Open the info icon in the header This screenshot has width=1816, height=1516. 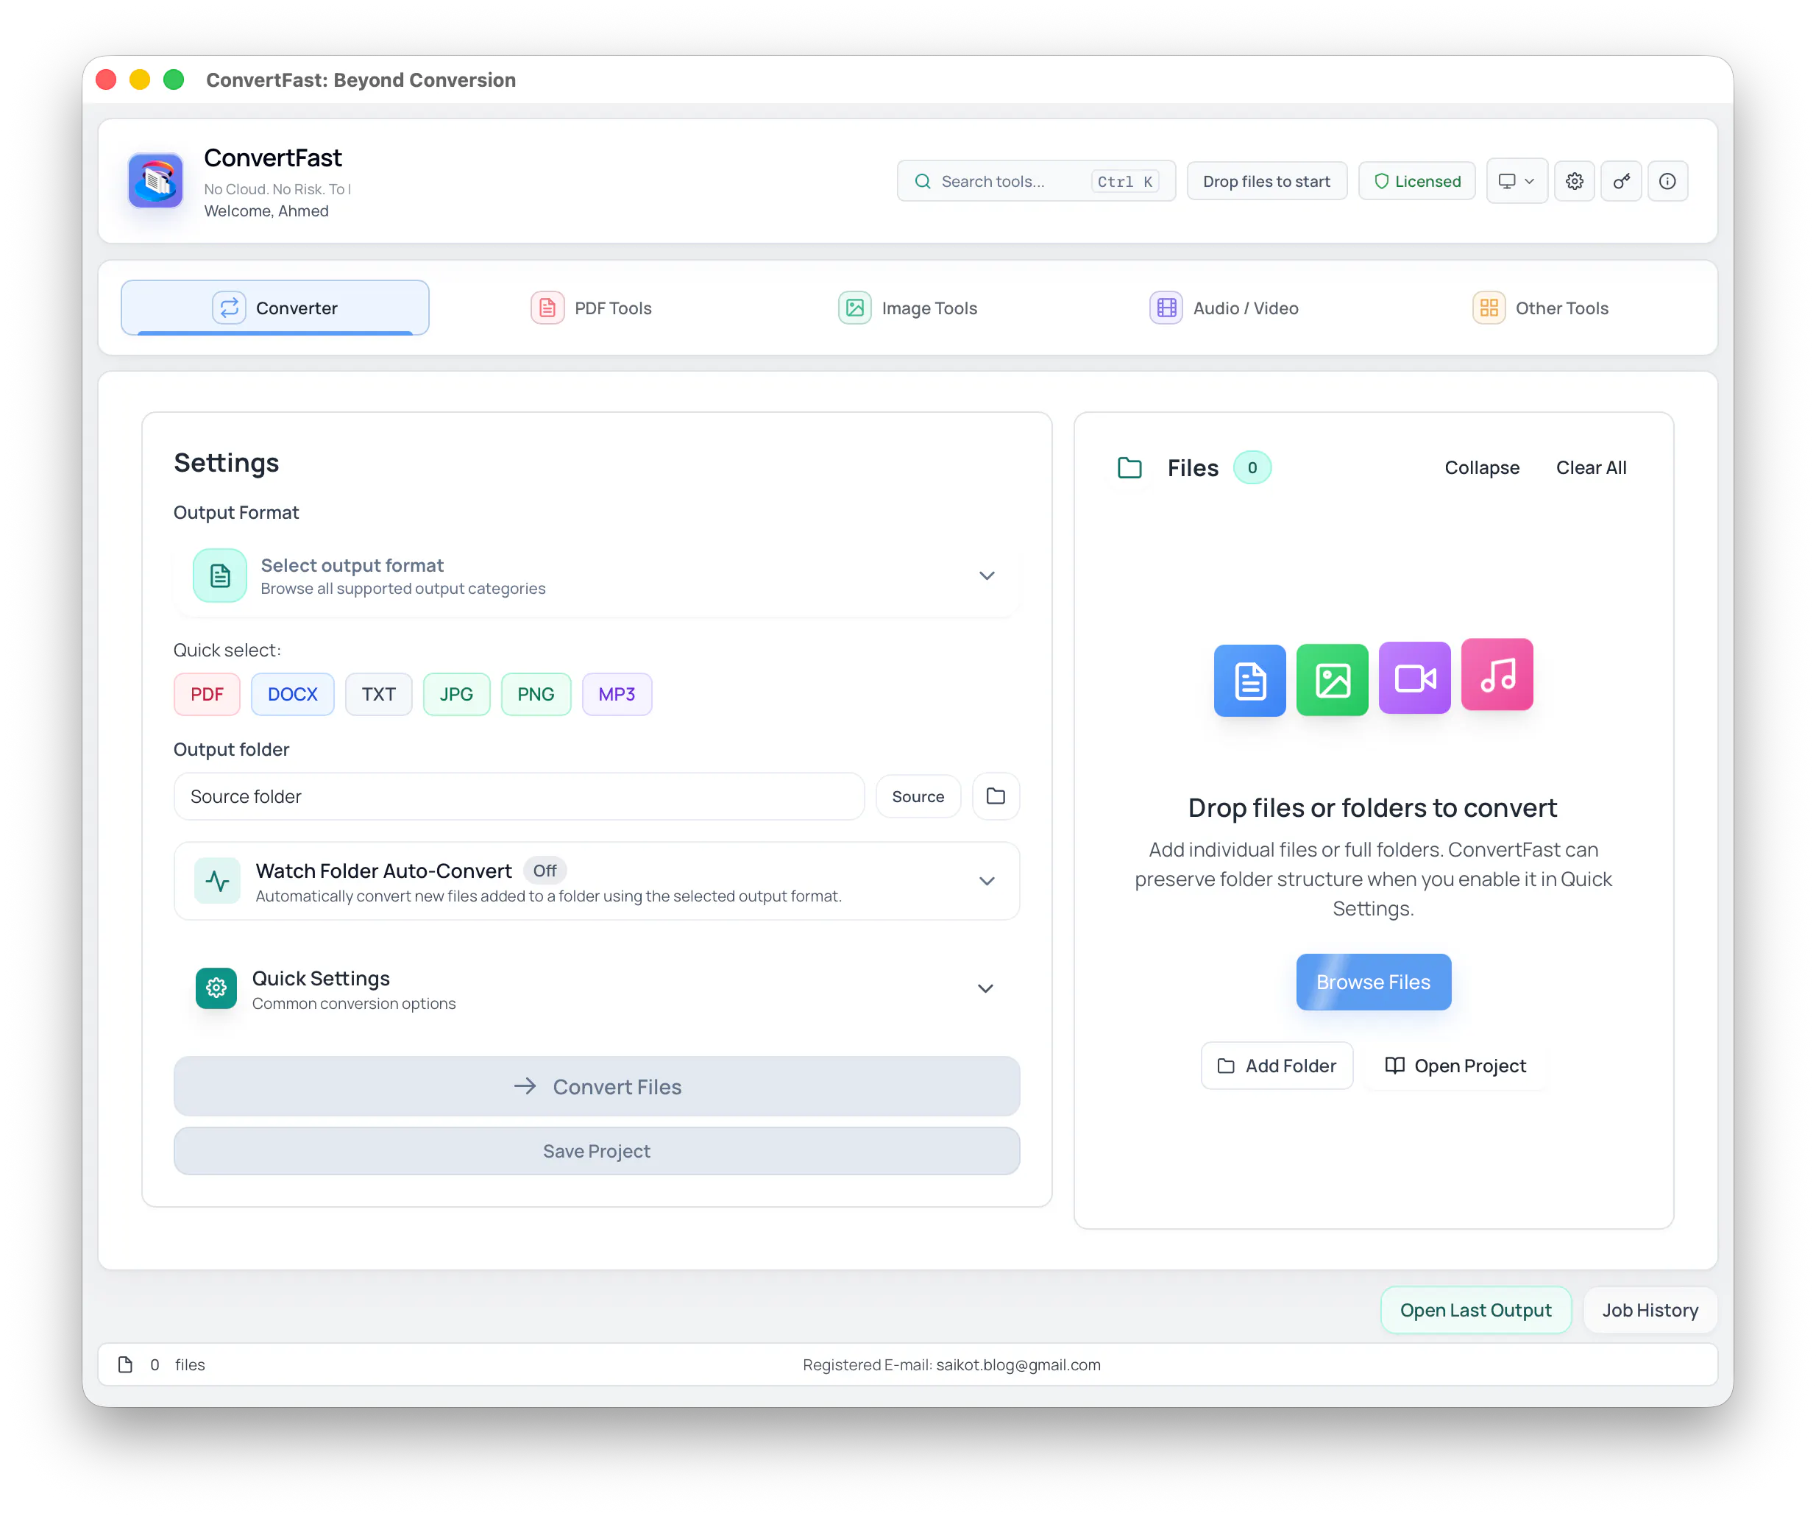pos(1667,182)
